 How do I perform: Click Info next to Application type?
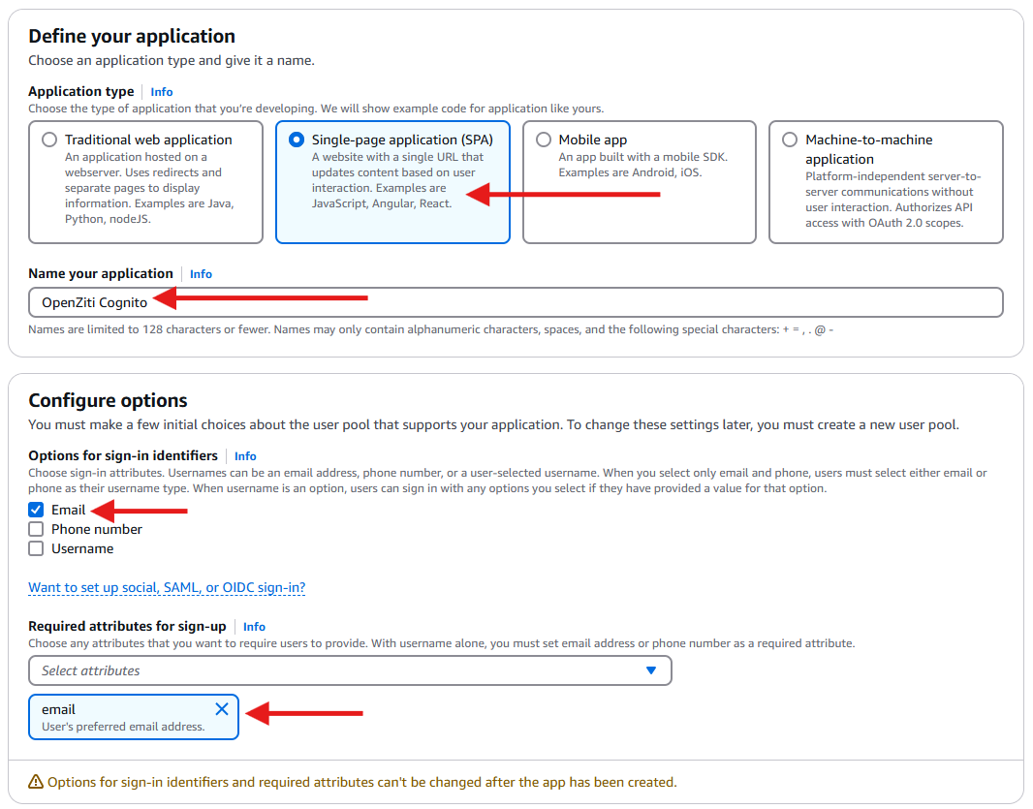point(161,91)
